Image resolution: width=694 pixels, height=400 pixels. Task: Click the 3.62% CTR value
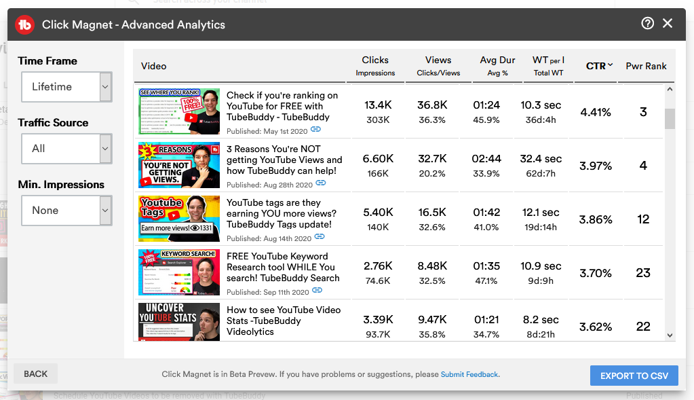click(596, 327)
